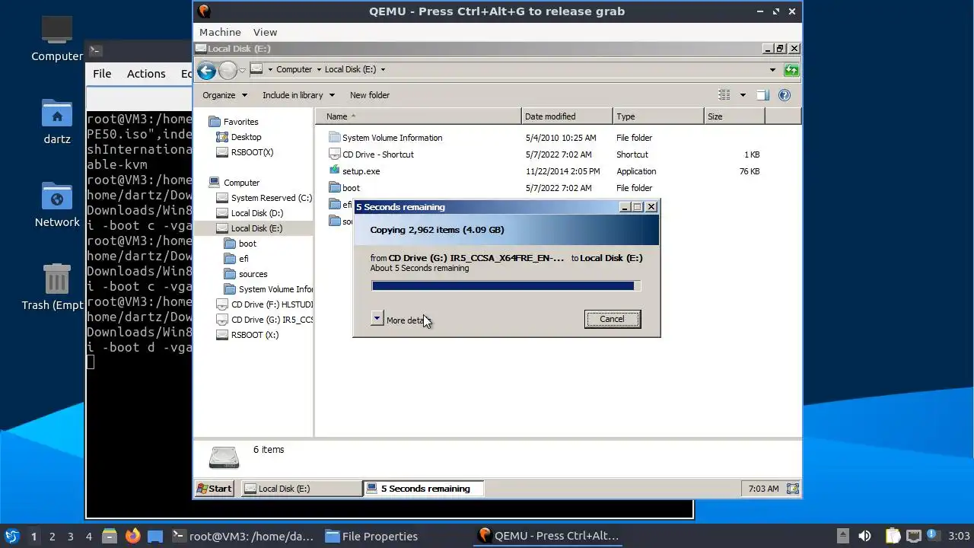Sort by the Name column header
This screenshot has width=974, height=548.
(x=419, y=116)
